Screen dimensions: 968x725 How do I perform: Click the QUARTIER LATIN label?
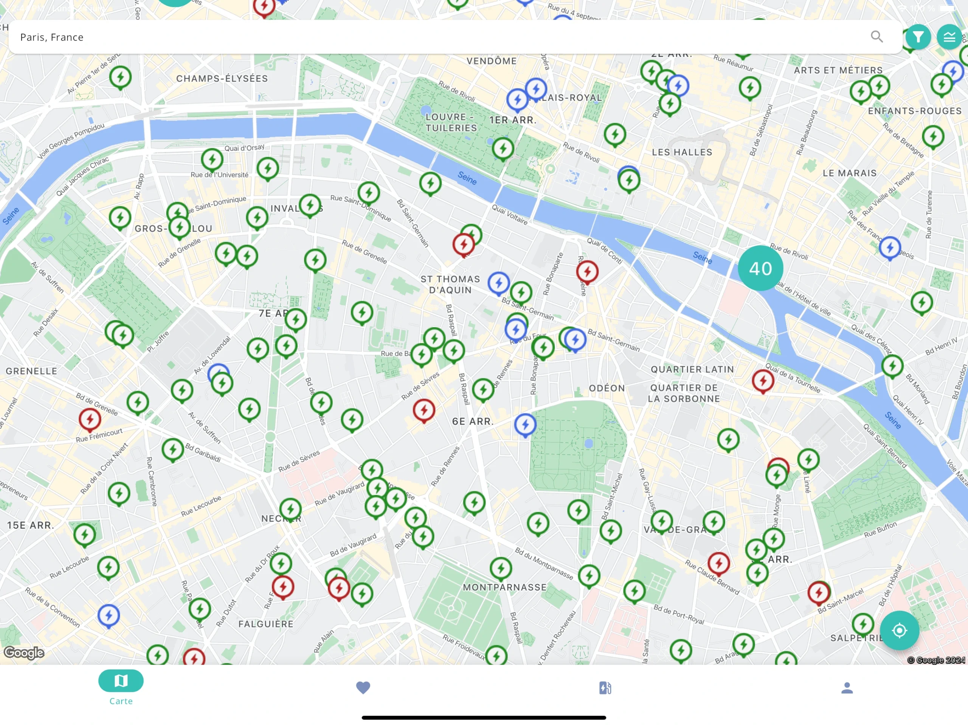(692, 369)
